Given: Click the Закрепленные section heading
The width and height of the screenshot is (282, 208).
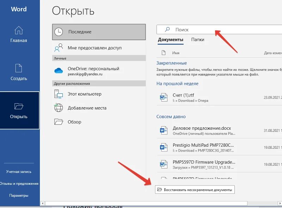Looking at the screenshot, I should tap(172, 63).
